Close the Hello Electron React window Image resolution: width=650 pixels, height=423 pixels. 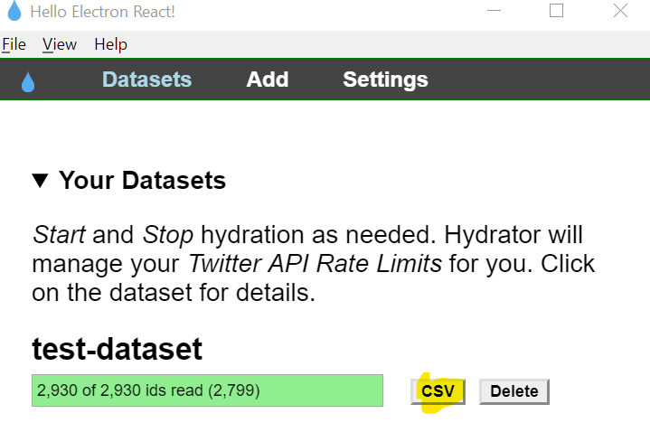[619, 12]
